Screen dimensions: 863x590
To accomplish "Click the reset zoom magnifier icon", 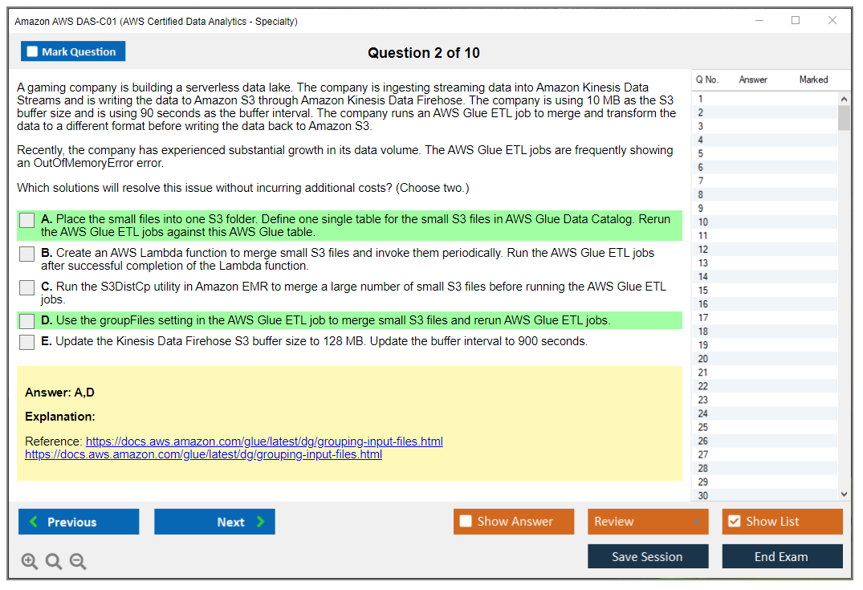I will pyautogui.click(x=54, y=562).
